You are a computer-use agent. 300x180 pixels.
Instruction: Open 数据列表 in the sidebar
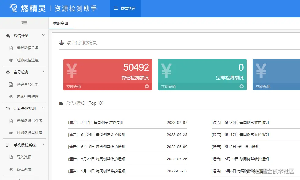pos(24,169)
